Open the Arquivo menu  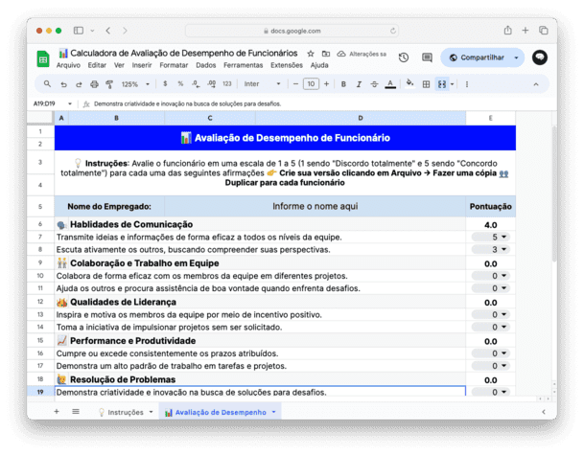click(x=68, y=65)
